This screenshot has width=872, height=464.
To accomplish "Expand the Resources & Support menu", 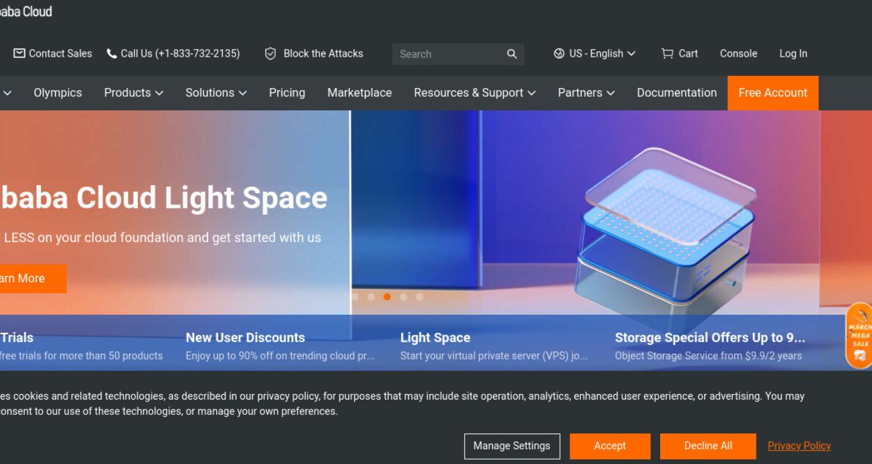I will coord(475,92).
